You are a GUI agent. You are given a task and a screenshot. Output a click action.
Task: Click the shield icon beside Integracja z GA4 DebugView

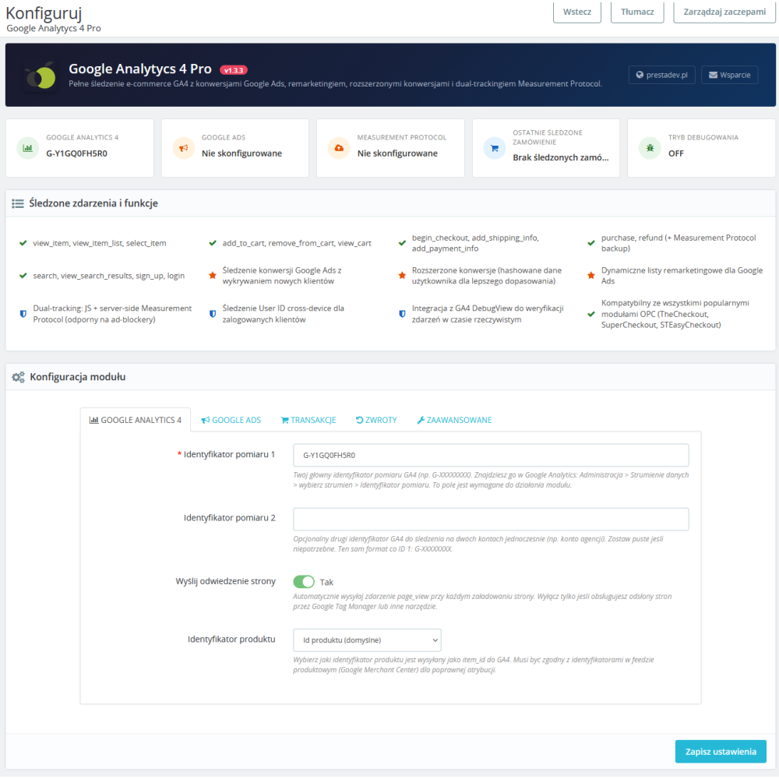click(x=402, y=314)
